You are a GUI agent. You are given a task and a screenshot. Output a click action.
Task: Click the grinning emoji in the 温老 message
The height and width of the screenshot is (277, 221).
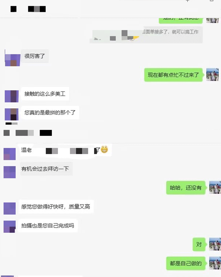pos(104,150)
